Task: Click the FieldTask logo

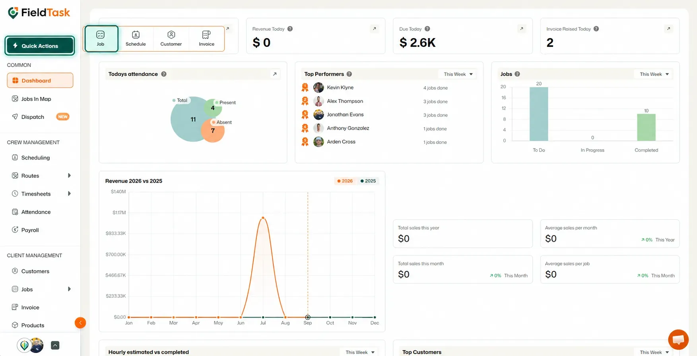Action: (x=39, y=13)
